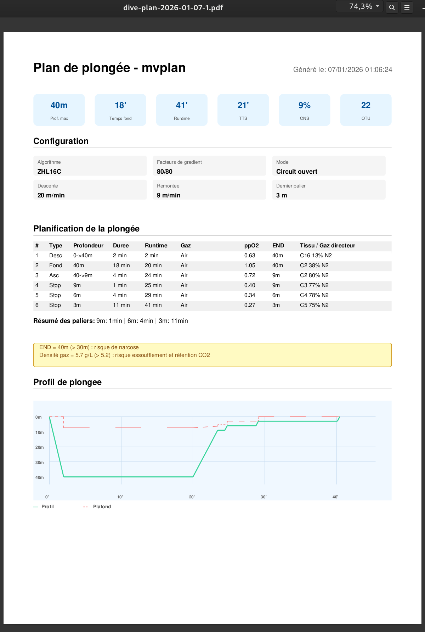Click the dive-plan-2026-01-07-1.pdf window title
Viewport: 425px width, 632px height.
[173, 8]
